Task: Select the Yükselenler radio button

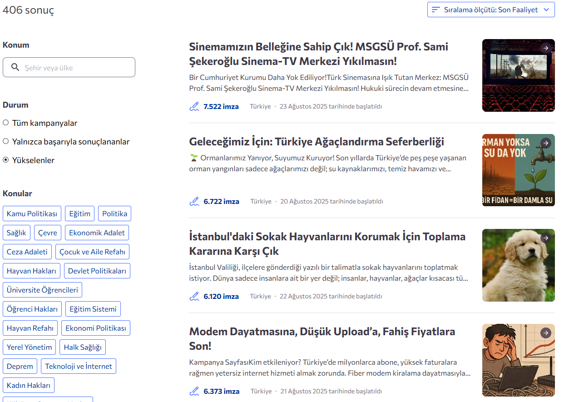Action: pos(6,160)
